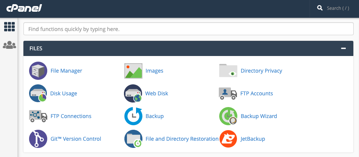Screen dimensions: 359x157
Task: Click the Images picture icon
Action: pos(133,71)
